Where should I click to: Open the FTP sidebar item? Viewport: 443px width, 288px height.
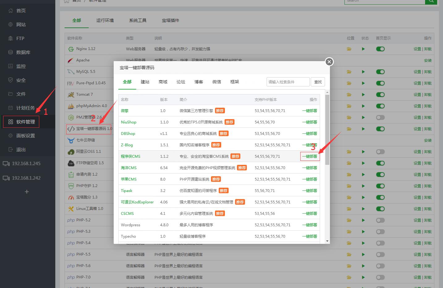tap(20, 38)
